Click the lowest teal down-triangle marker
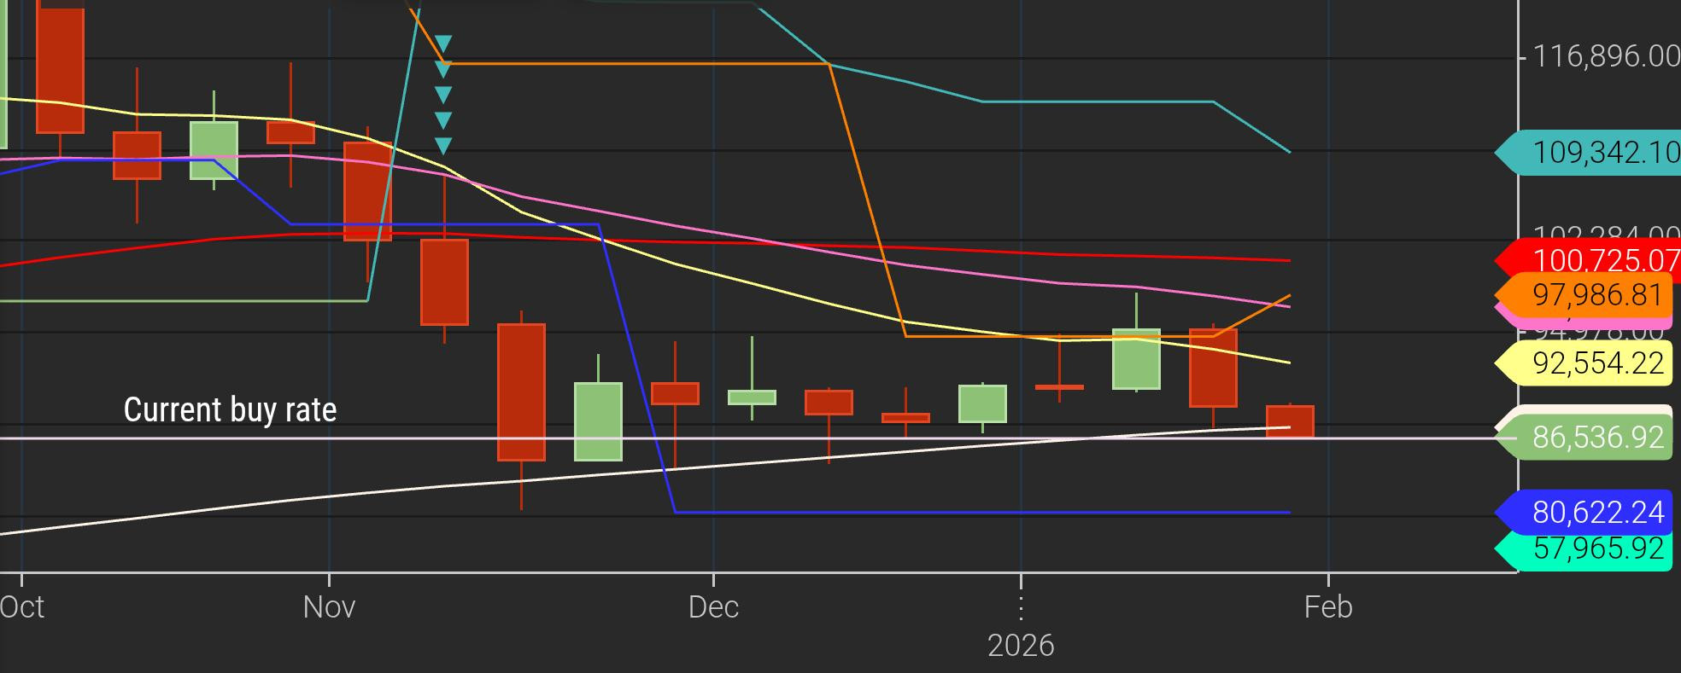The height and width of the screenshot is (673, 1681). [x=443, y=146]
